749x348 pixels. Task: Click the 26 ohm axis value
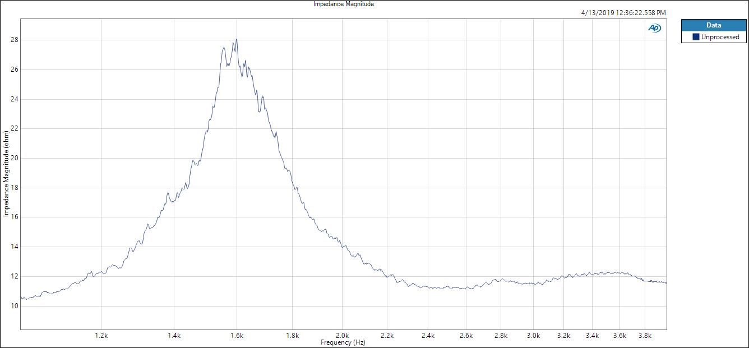pyautogui.click(x=14, y=69)
